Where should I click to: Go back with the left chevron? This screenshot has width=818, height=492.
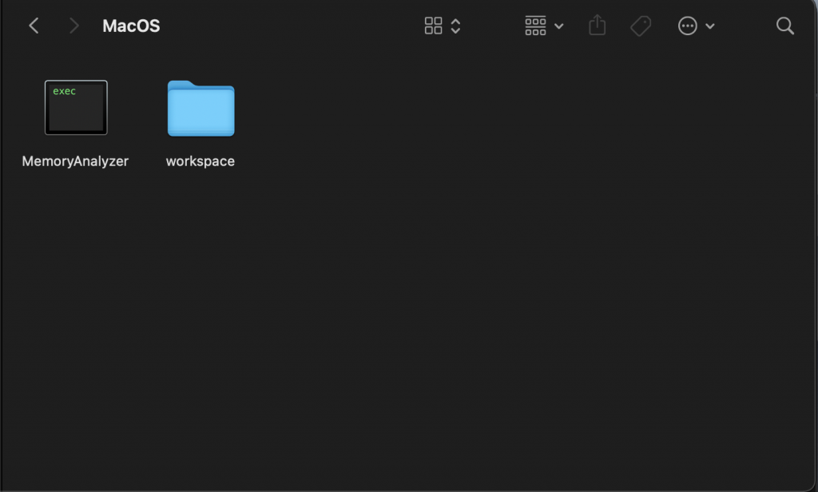[34, 26]
